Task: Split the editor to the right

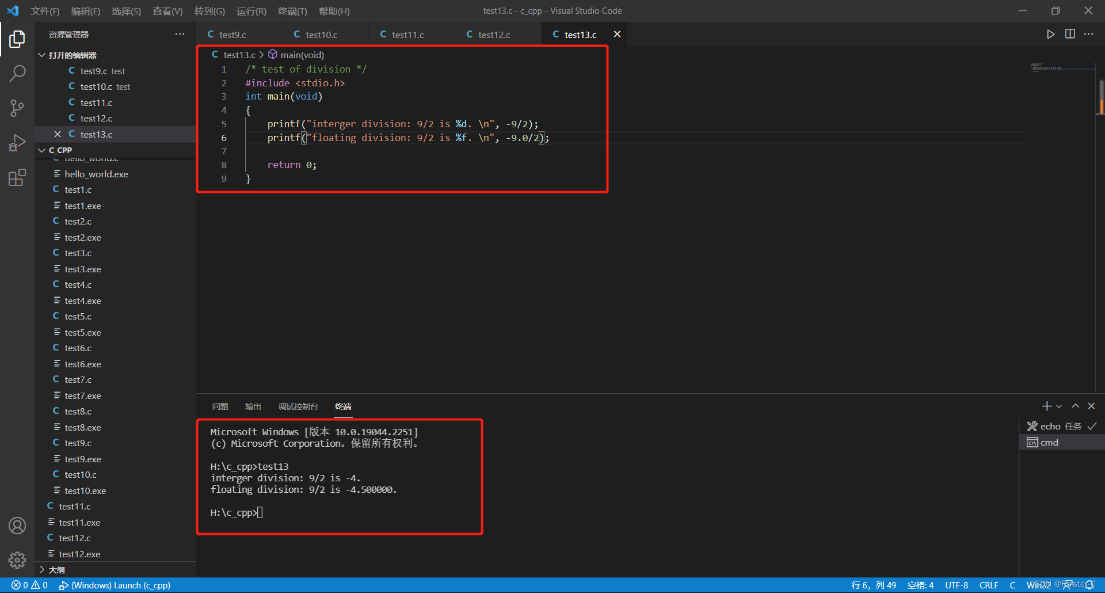Action: 1070,35
